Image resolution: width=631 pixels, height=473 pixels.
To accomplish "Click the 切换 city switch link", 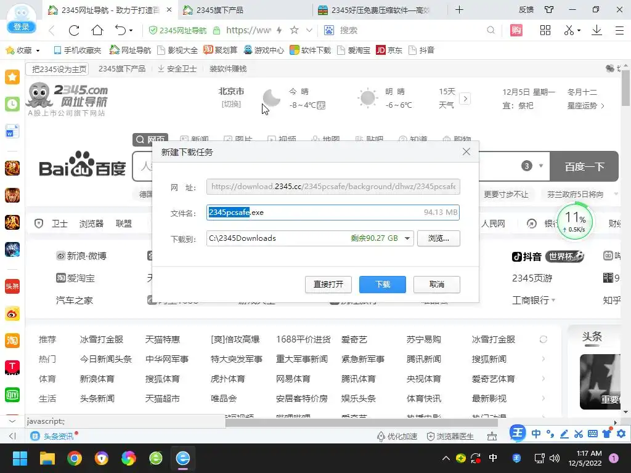I will click(231, 104).
